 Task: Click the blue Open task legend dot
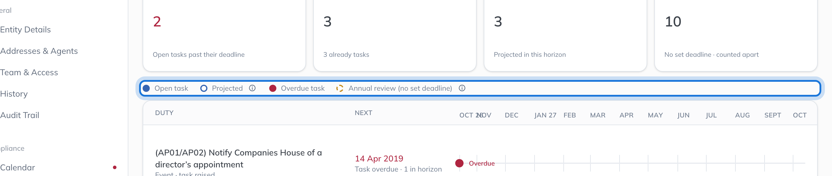[x=146, y=89]
